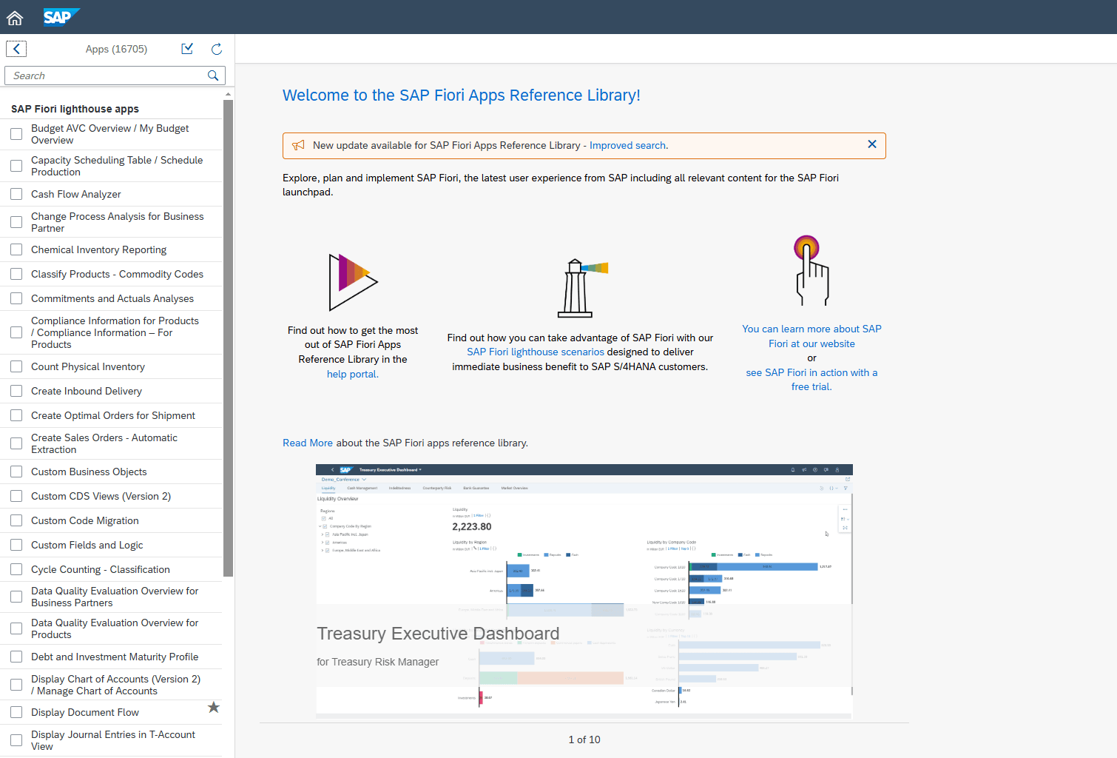Image resolution: width=1117 pixels, height=758 pixels.
Task: Click the Improved search link
Action: coord(628,145)
